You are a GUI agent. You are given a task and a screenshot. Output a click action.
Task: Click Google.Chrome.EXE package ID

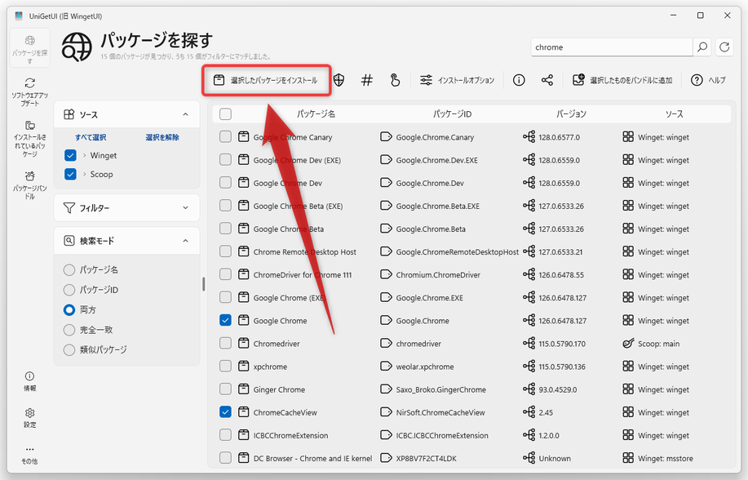pos(429,298)
